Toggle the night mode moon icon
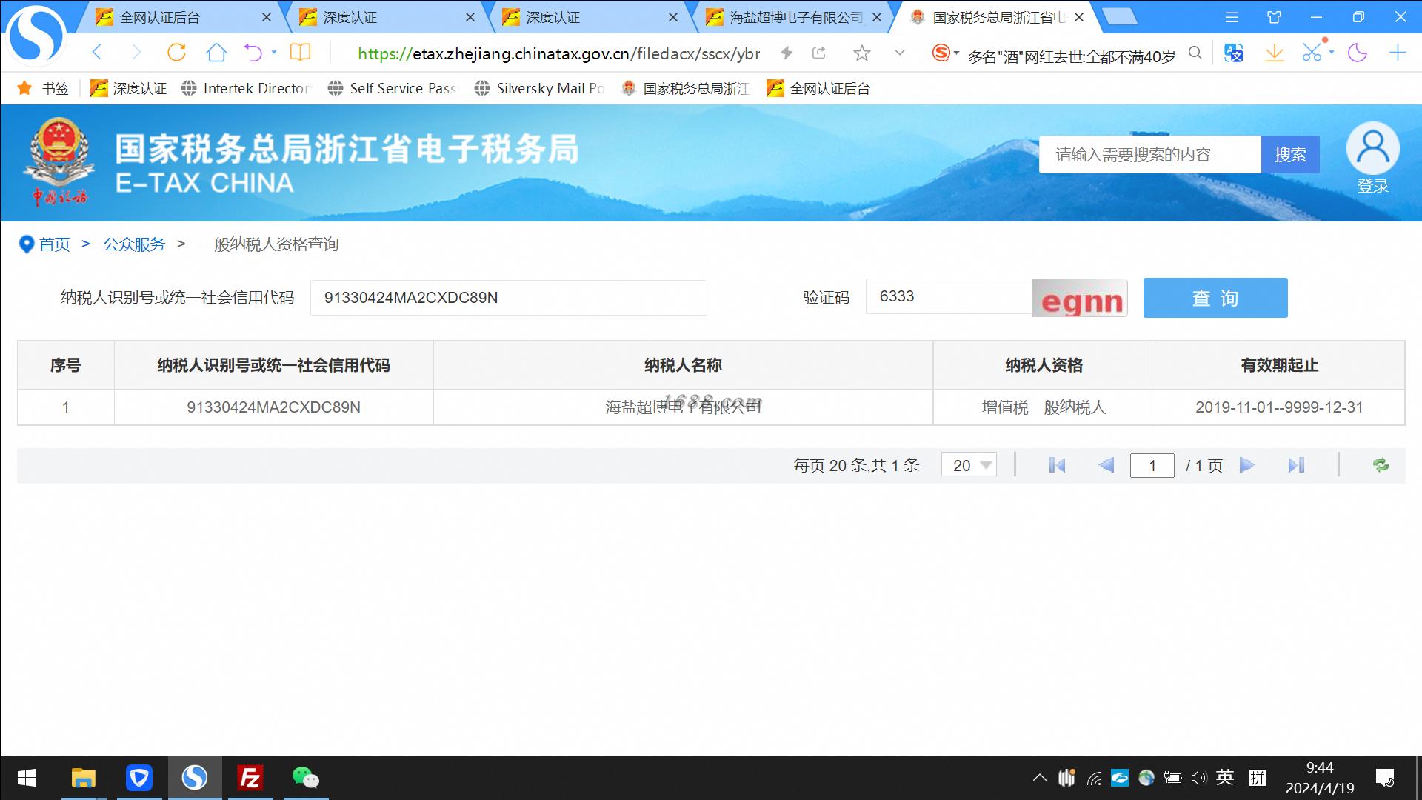Image resolution: width=1422 pixels, height=800 pixels. (x=1358, y=53)
